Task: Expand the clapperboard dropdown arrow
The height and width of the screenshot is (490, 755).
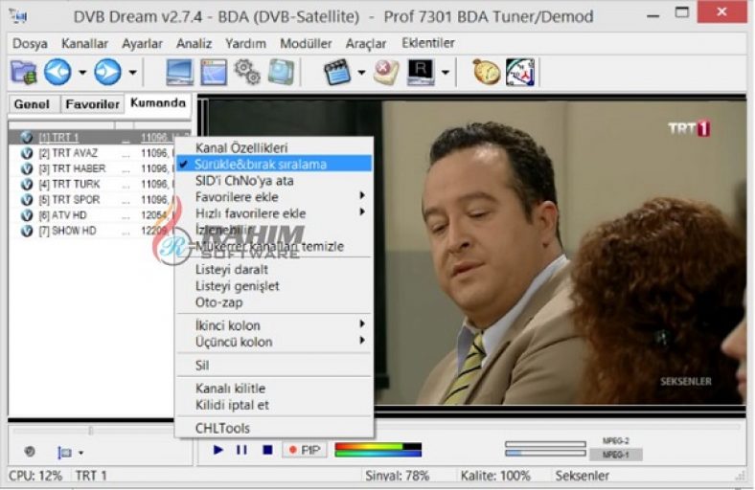Action: (x=361, y=73)
